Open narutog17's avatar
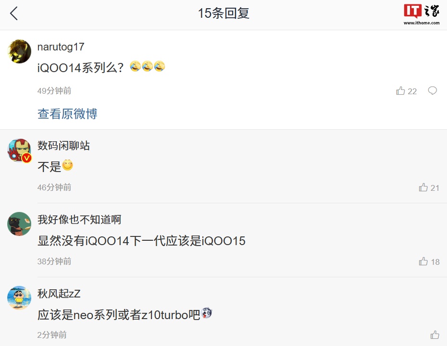Screen dimensions: 447x346 19,51
